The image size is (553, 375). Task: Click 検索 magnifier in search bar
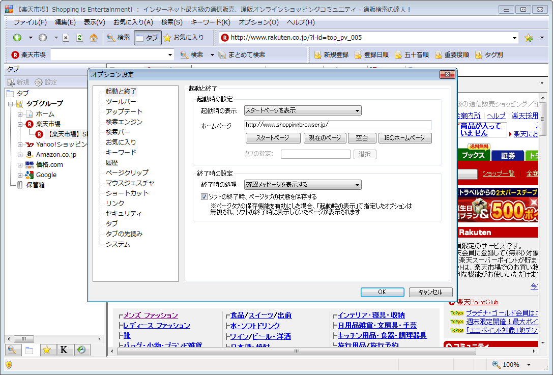[192, 54]
